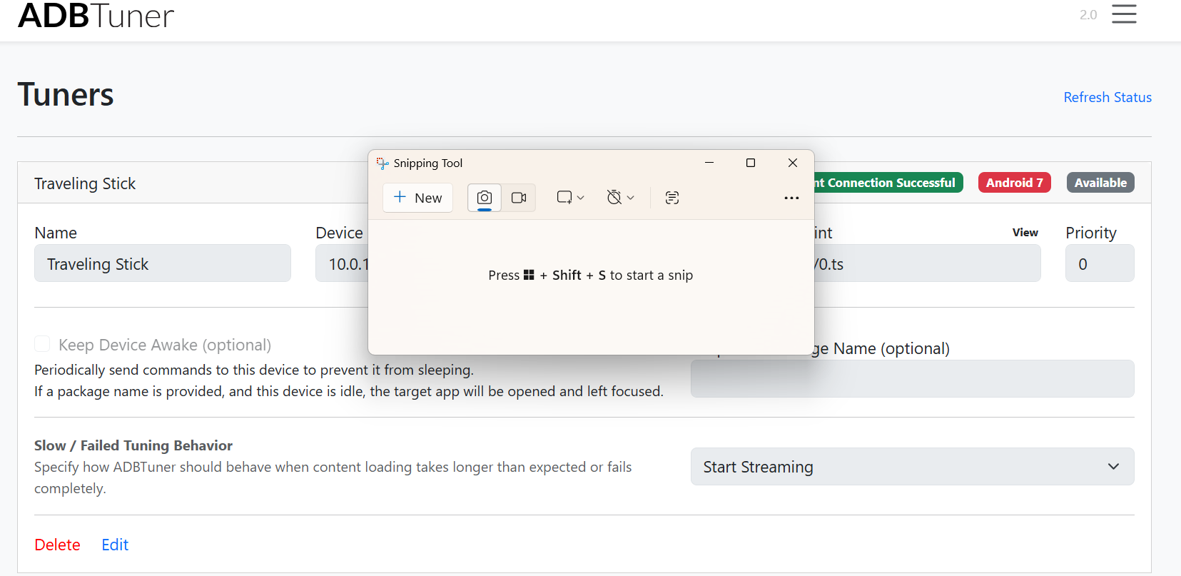Click the New snip button

(418, 198)
